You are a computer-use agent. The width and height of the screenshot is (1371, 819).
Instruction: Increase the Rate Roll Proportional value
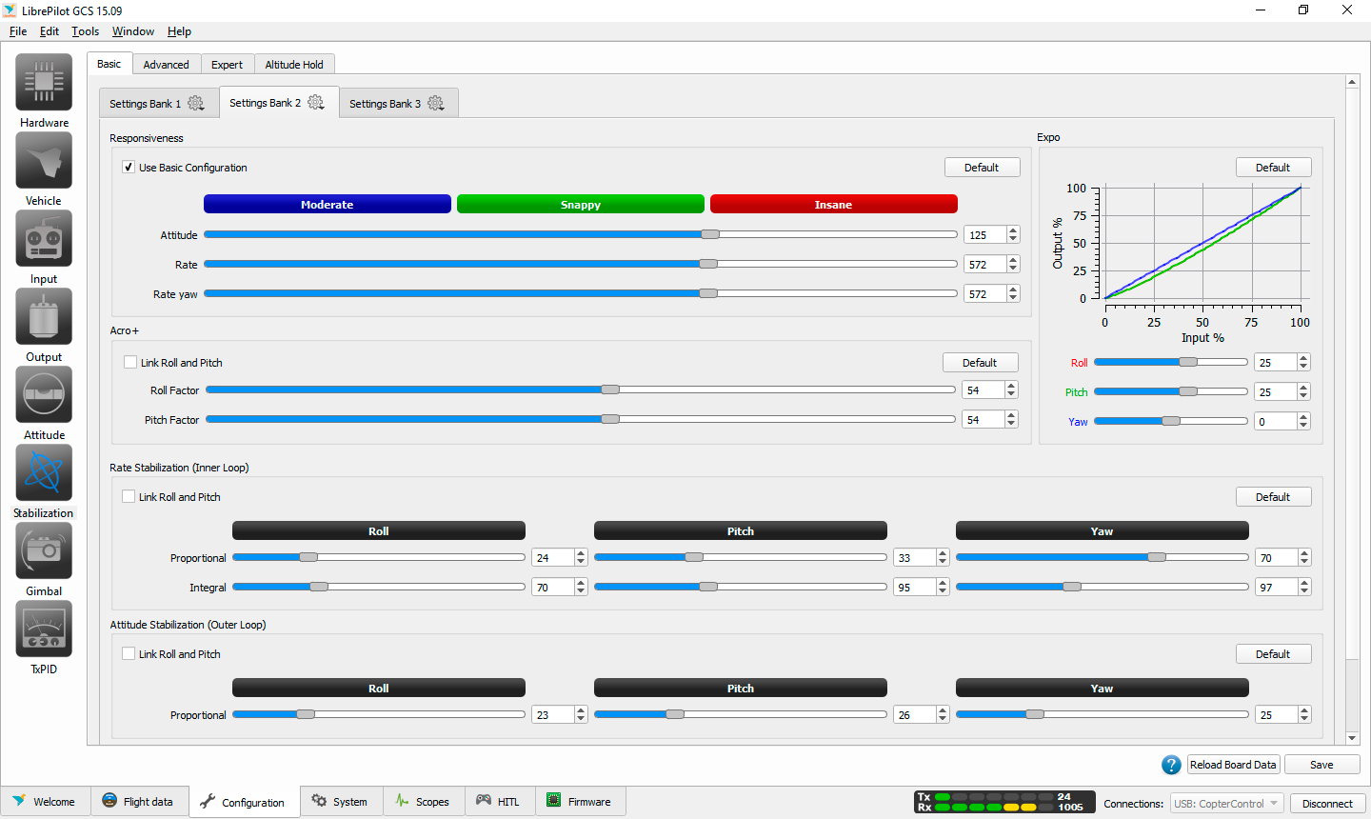click(x=581, y=553)
